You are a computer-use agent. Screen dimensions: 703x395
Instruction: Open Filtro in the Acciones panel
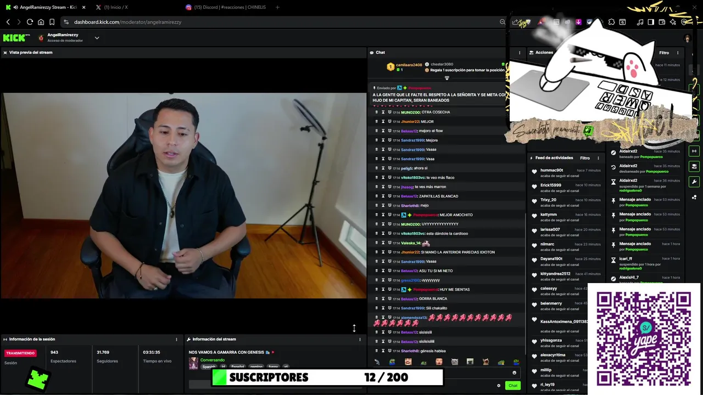(664, 53)
